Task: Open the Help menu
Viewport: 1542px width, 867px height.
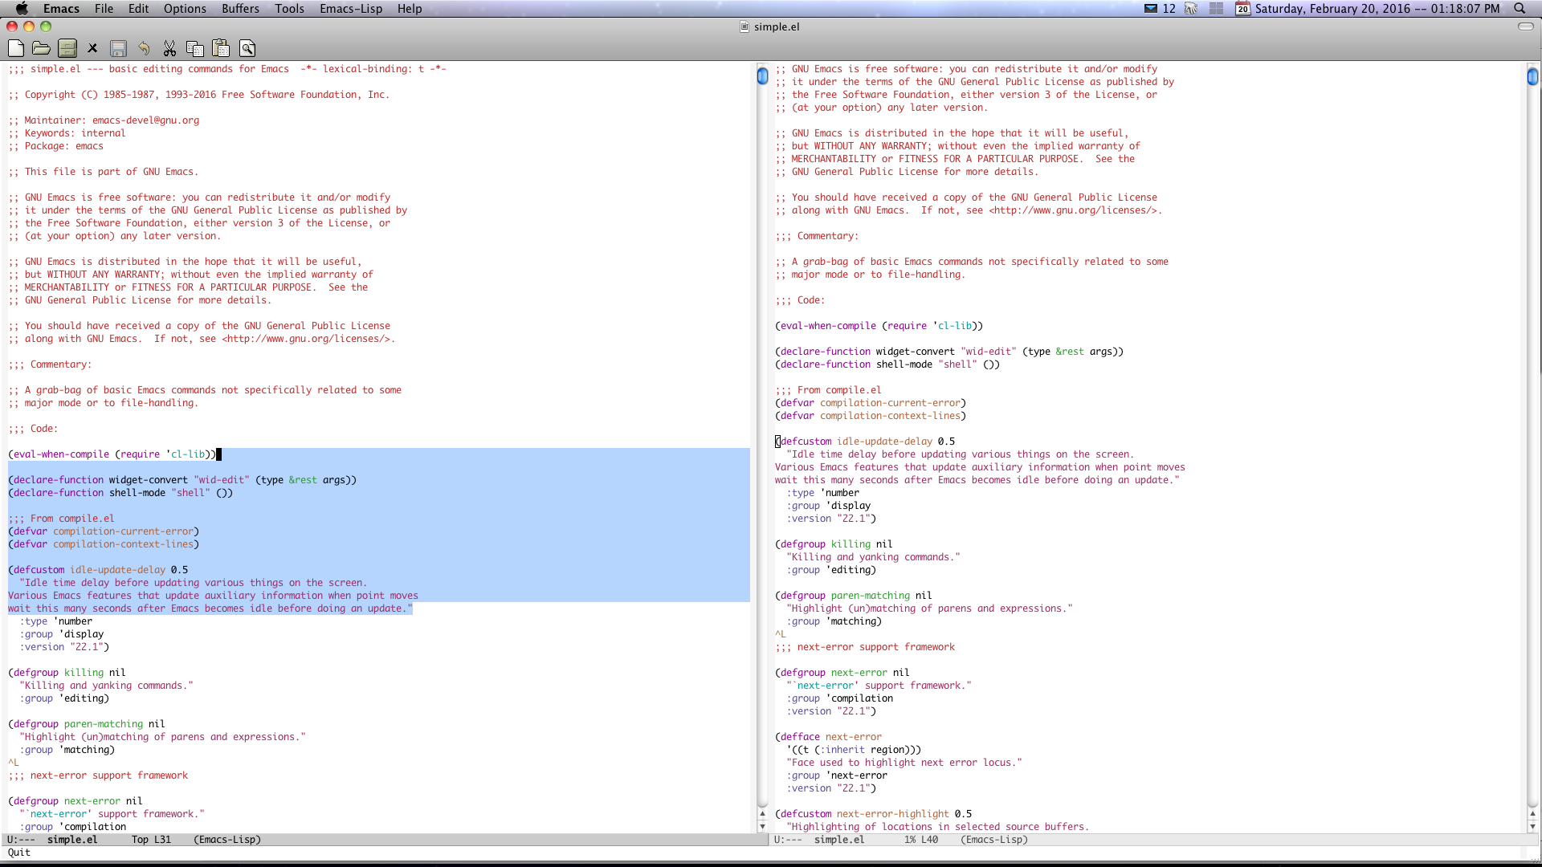Action: [410, 9]
